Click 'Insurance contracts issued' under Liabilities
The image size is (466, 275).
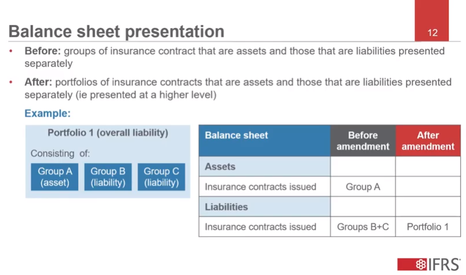click(x=261, y=227)
